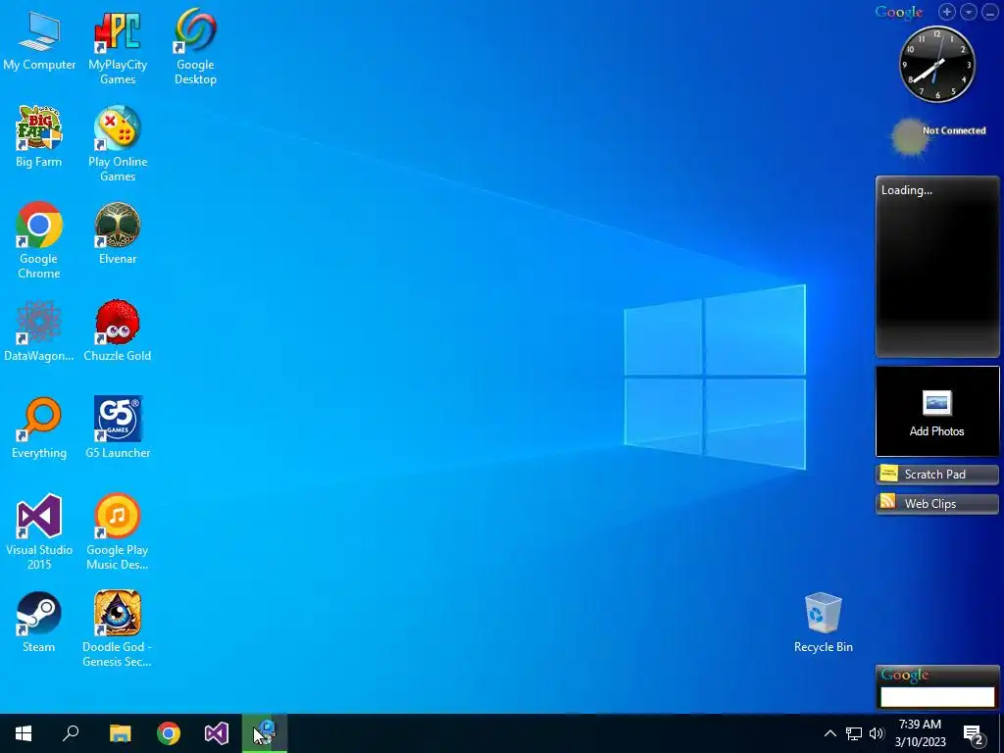Select the G5 Launcher icon
1004x753 pixels.
point(118,427)
